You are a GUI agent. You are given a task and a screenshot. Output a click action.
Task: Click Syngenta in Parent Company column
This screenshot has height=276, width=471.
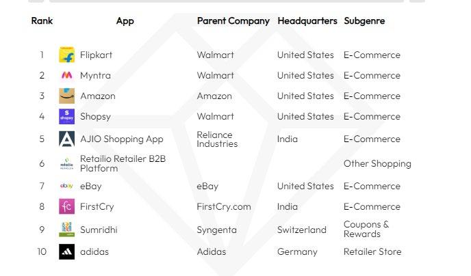click(217, 230)
